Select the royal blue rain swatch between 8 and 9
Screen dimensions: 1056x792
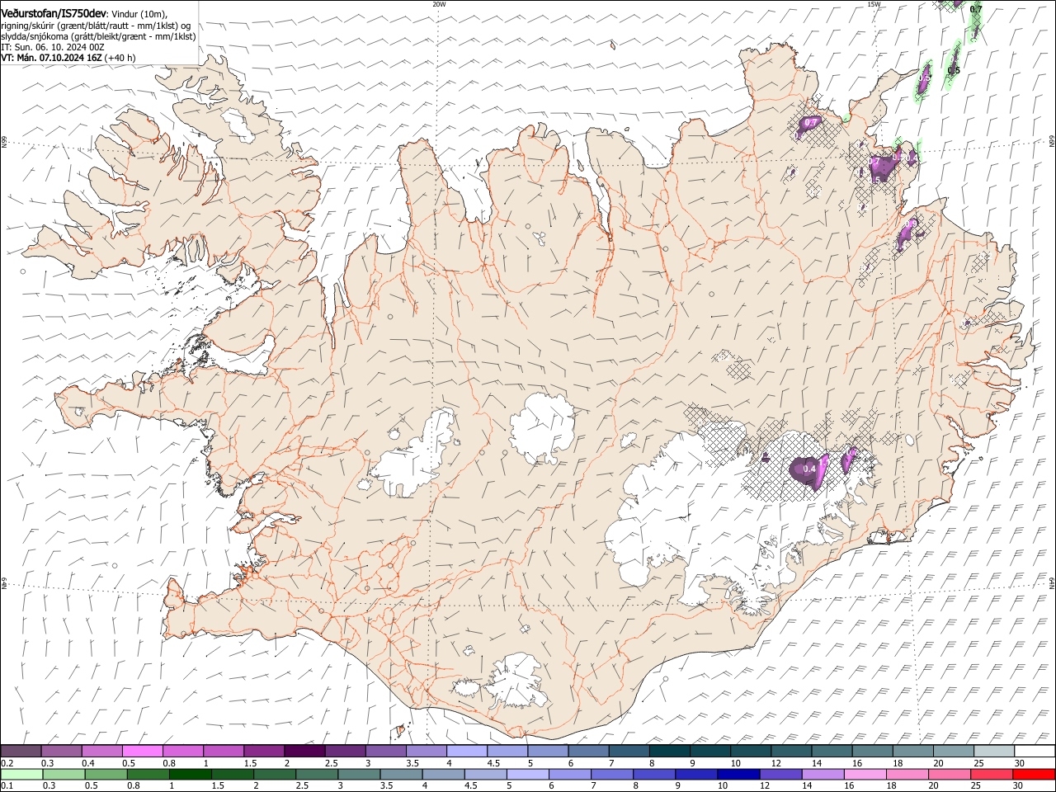653,774
